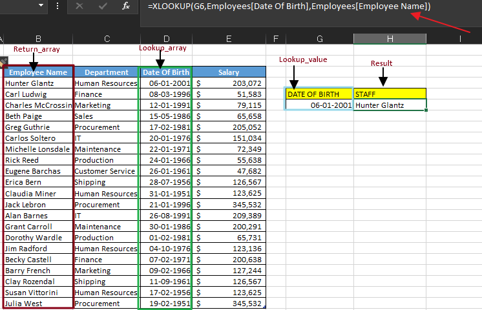The height and width of the screenshot is (310, 482).
Task: Click the Department table header
Action: tap(107, 72)
